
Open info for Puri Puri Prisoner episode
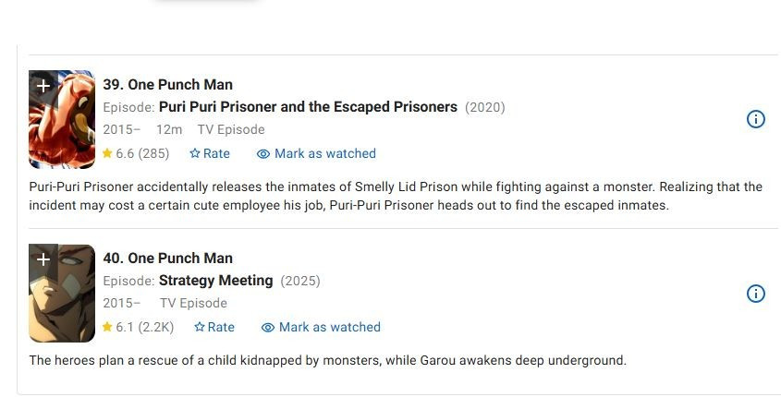tap(755, 119)
